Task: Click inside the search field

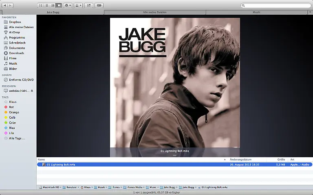Action: [276, 5]
